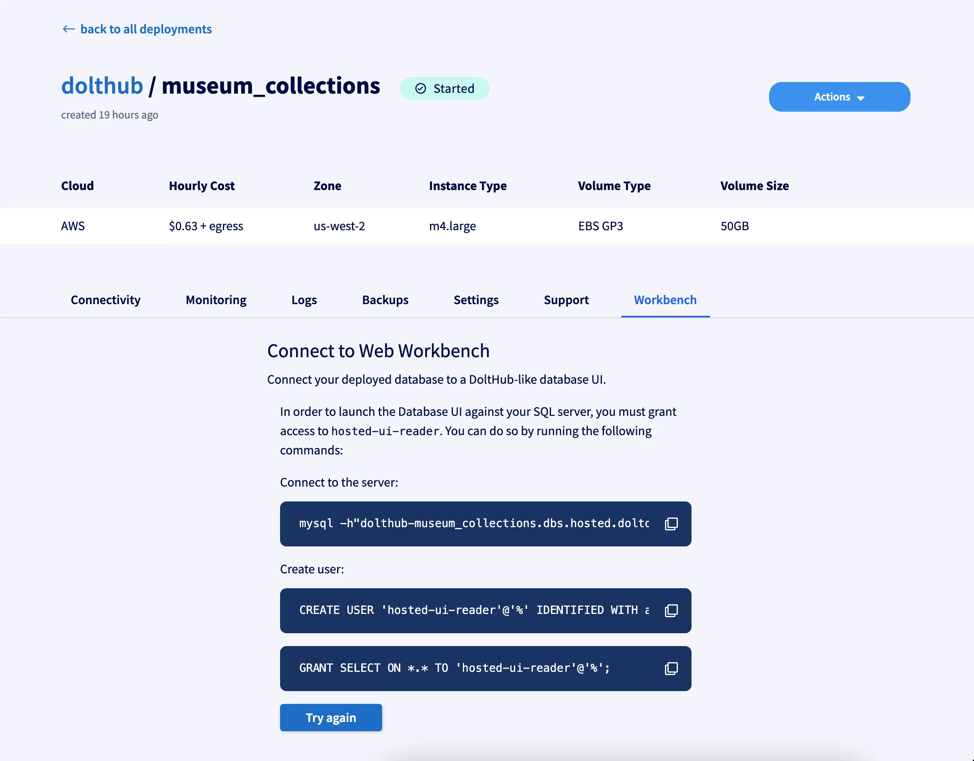This screenshot has width=974, height=761.
Task: Select the Workbench tab
Action: [x=665, y=300]
